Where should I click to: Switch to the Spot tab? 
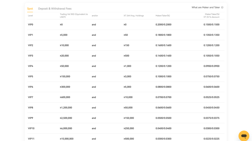point(30,9)
